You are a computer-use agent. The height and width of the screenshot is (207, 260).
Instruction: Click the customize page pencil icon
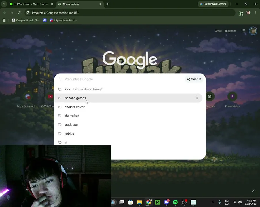pyautogui.click(x=253, y=191)
